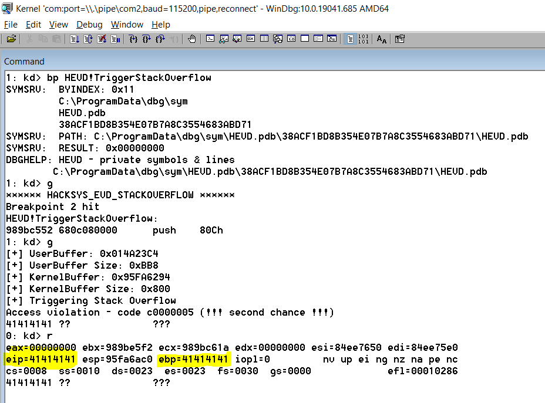
Task: Click the Step Into toolbar icon
Action: (133, 39)
